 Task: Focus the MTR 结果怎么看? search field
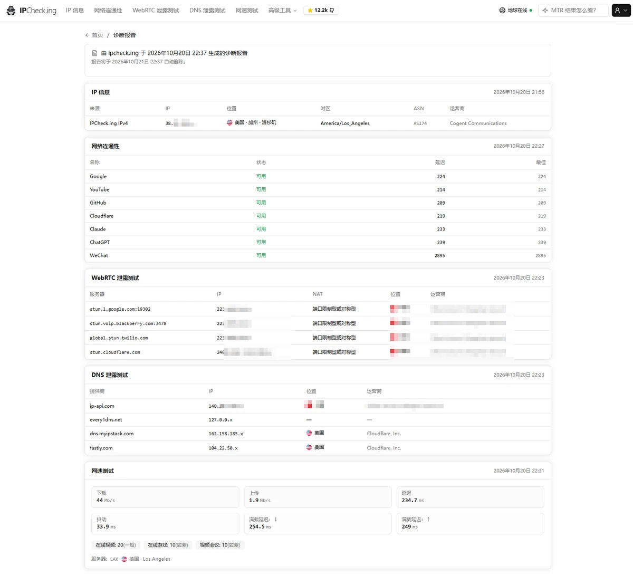coord(573,11)
